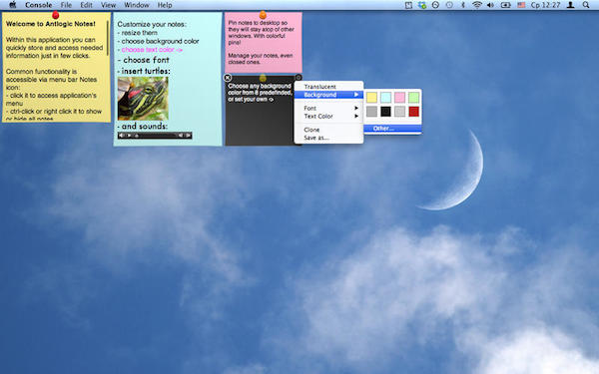Choose Other... custom background color
Screen dimensions: 599x374
pyautogui.click(x=392, y=129)
